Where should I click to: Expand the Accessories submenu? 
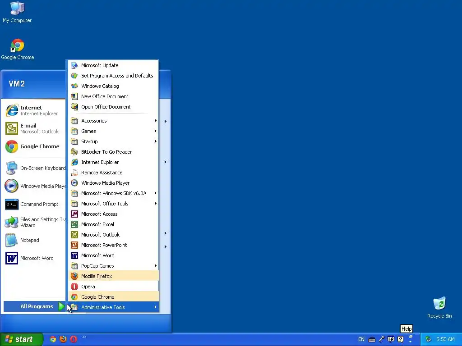click(113, 121)
